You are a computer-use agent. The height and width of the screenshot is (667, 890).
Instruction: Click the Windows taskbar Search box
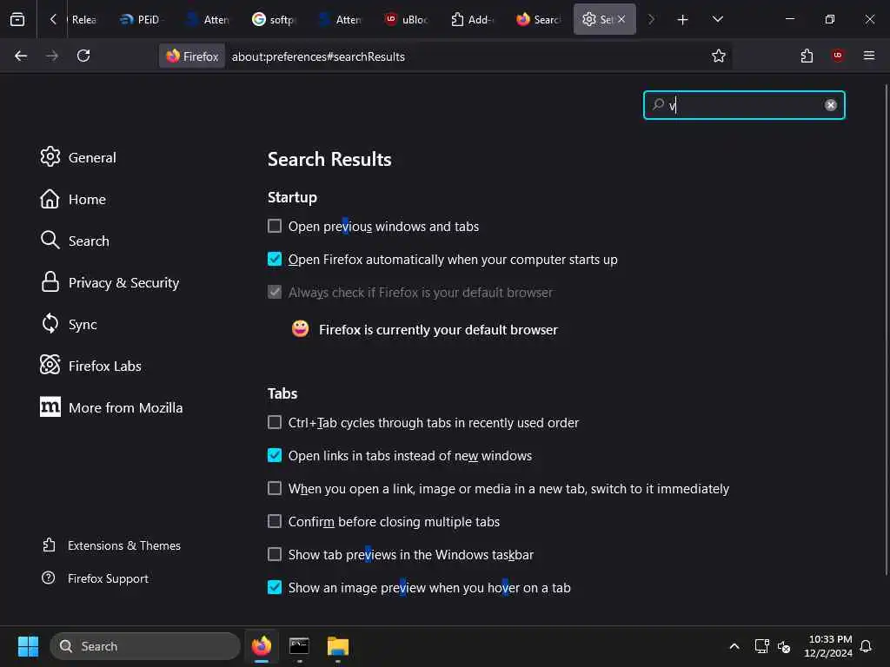145,646
